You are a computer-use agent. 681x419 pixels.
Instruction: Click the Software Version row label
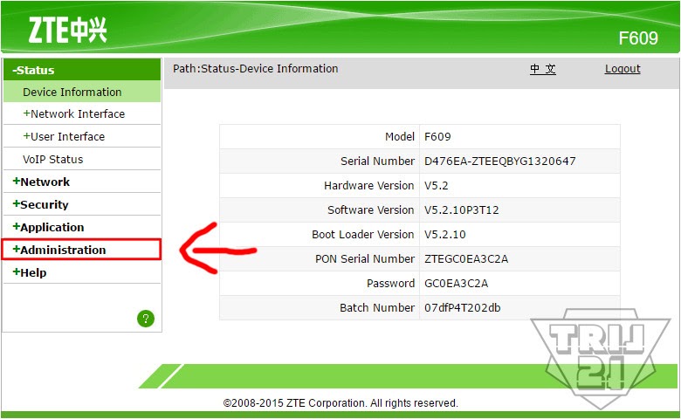371,210
